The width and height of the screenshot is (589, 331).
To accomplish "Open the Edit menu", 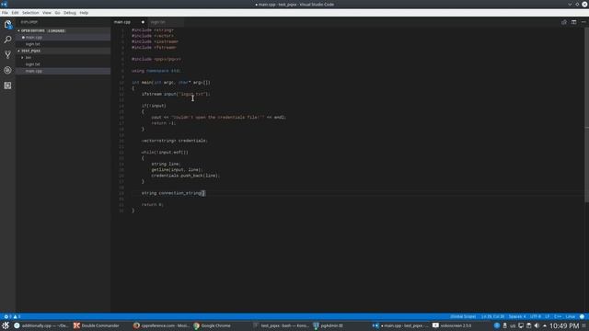I will (x=15, y=13).
